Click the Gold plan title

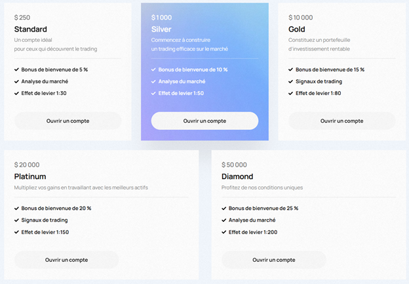point(297,30)
